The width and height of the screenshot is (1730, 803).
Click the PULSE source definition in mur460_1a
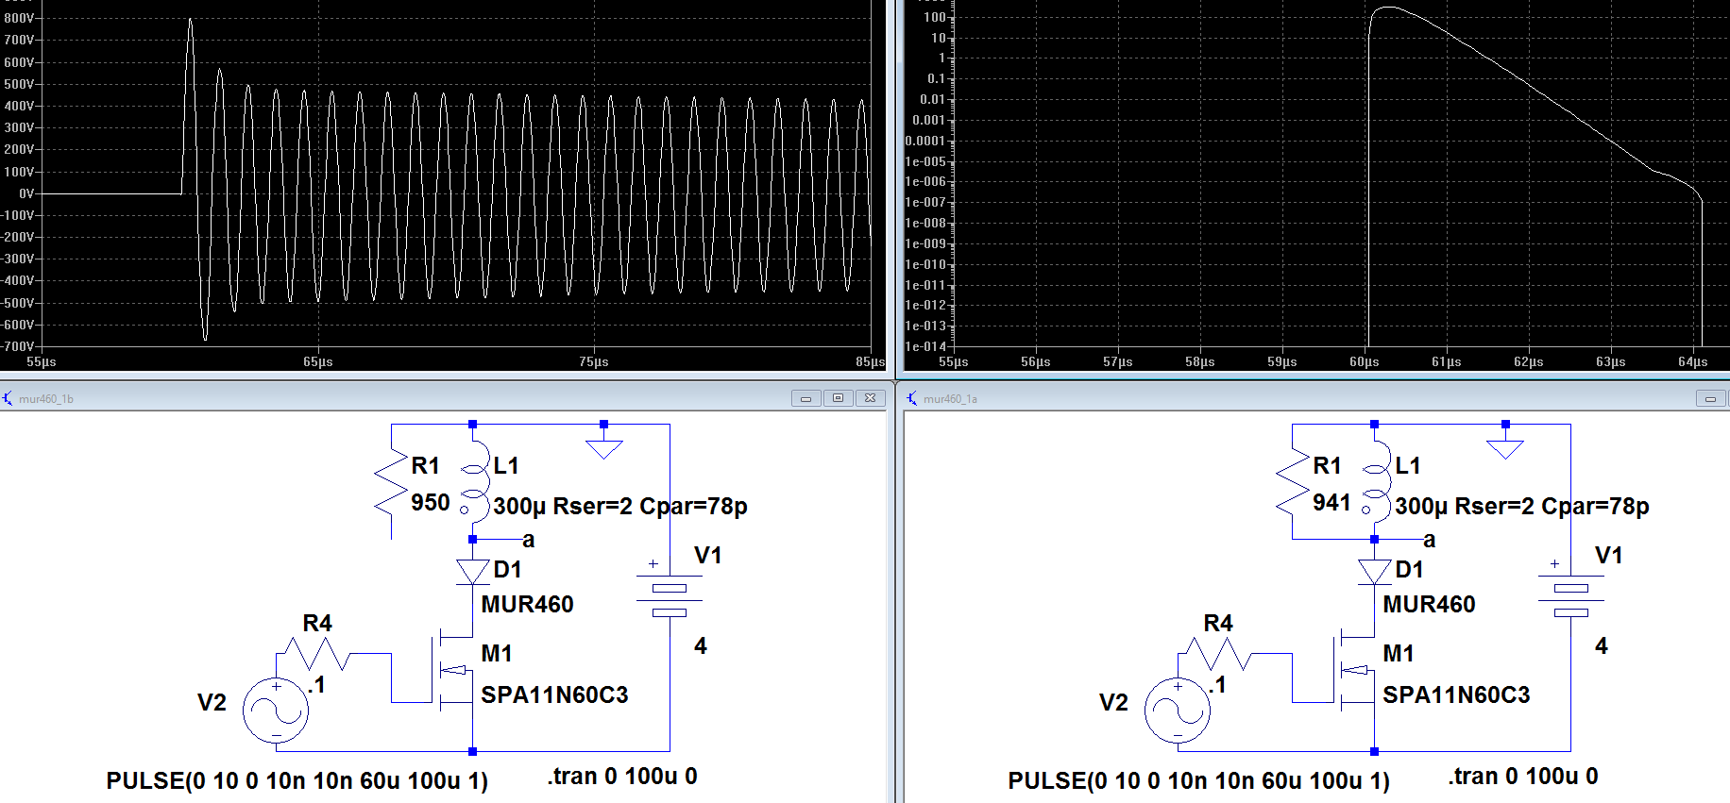click(x=1199, y=781)
